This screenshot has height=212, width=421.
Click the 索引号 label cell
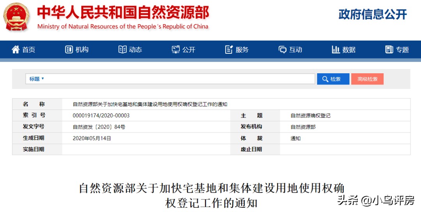pos(37,115)
